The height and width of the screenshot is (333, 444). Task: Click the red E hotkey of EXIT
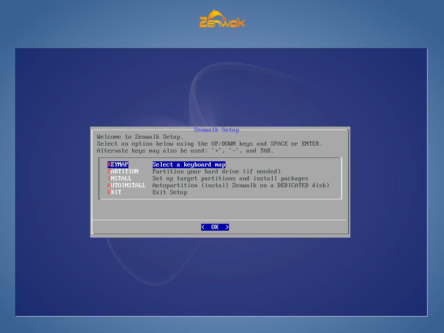109,192
